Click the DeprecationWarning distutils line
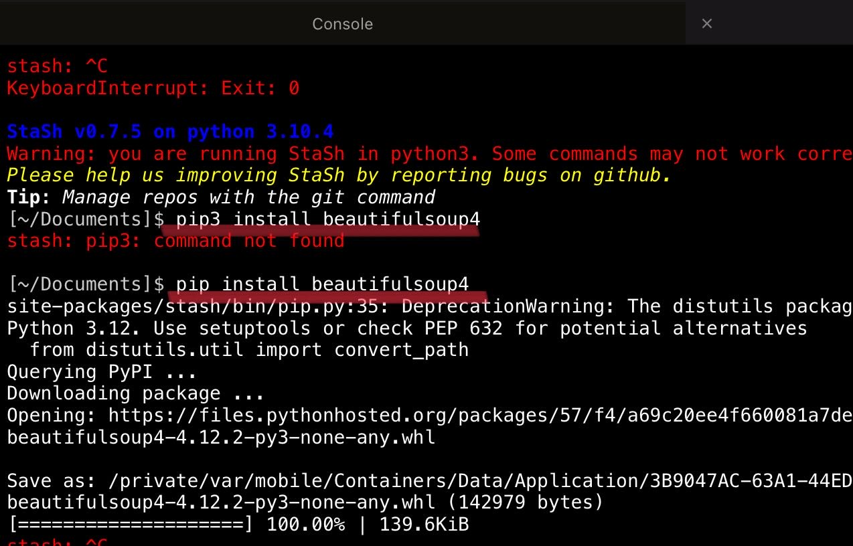 click(x=430, y=306)
